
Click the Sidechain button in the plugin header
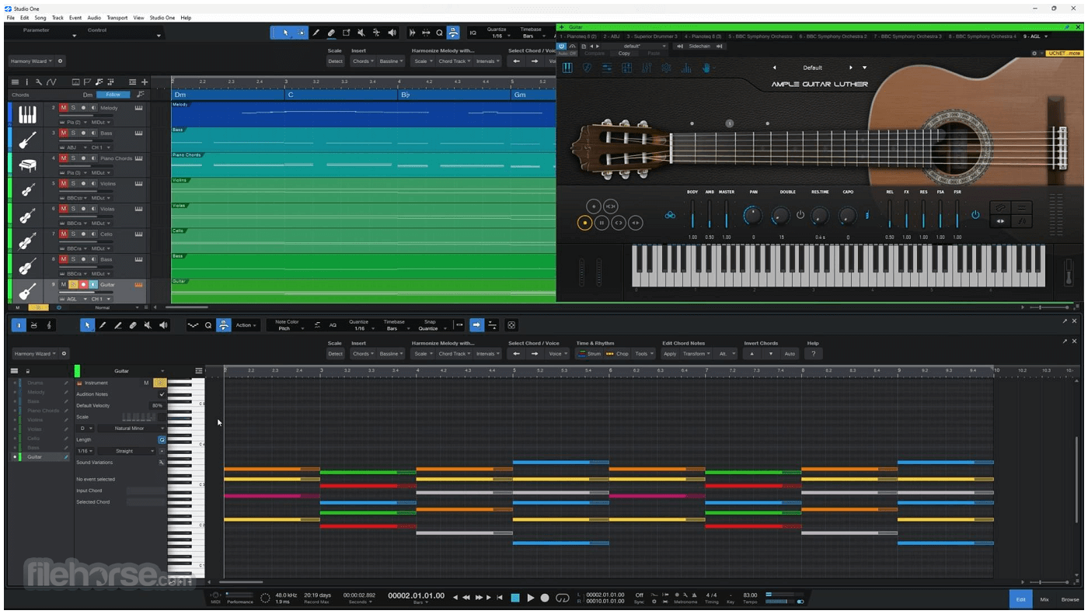coord(699,46)
